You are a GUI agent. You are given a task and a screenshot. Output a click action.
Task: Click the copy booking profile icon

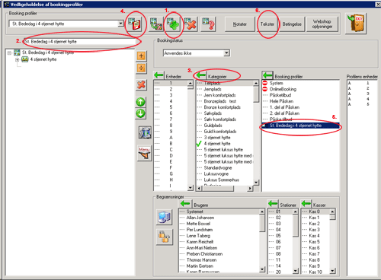pyautogui.click(x=156, y=24)
